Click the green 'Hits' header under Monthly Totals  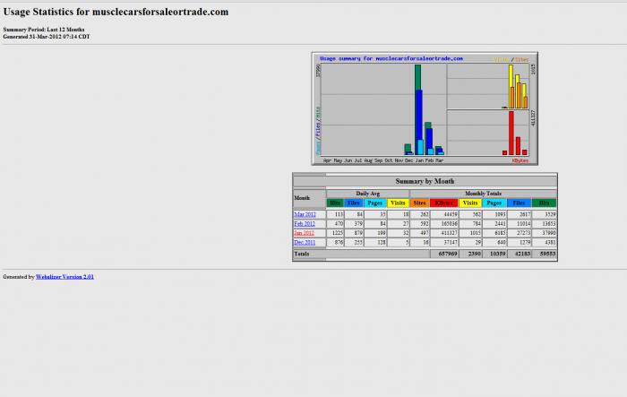click(544, 203)
